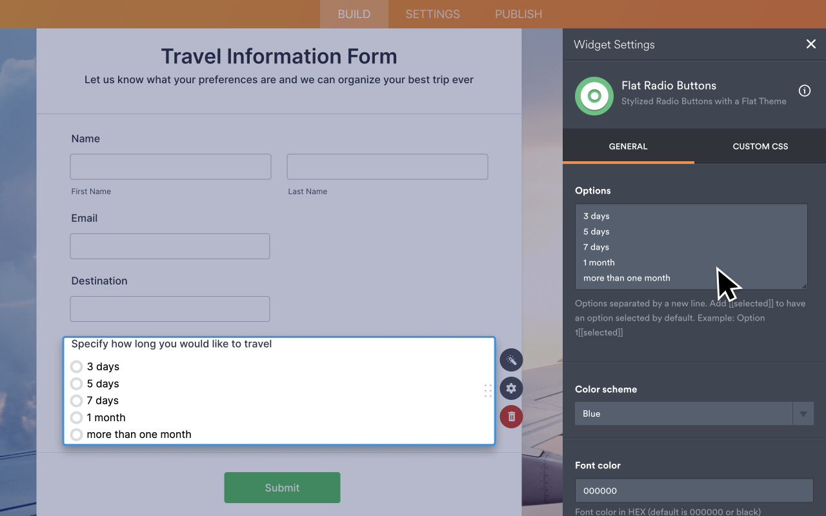Switch to the GENERAL tab
The height and width of the screenshot is (516, 826).
click(628, 146)
